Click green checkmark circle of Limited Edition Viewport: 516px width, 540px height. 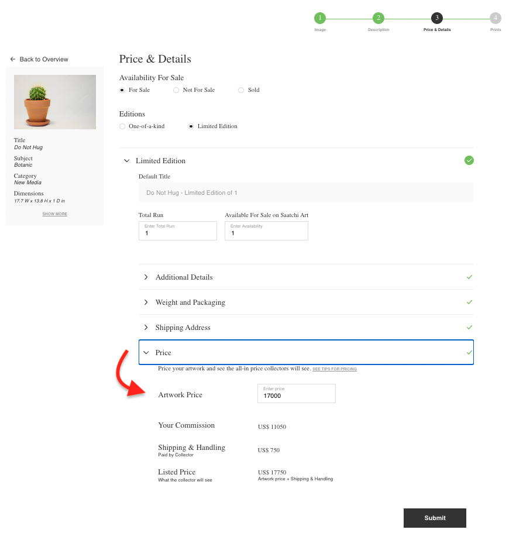[x=469, y=160]
